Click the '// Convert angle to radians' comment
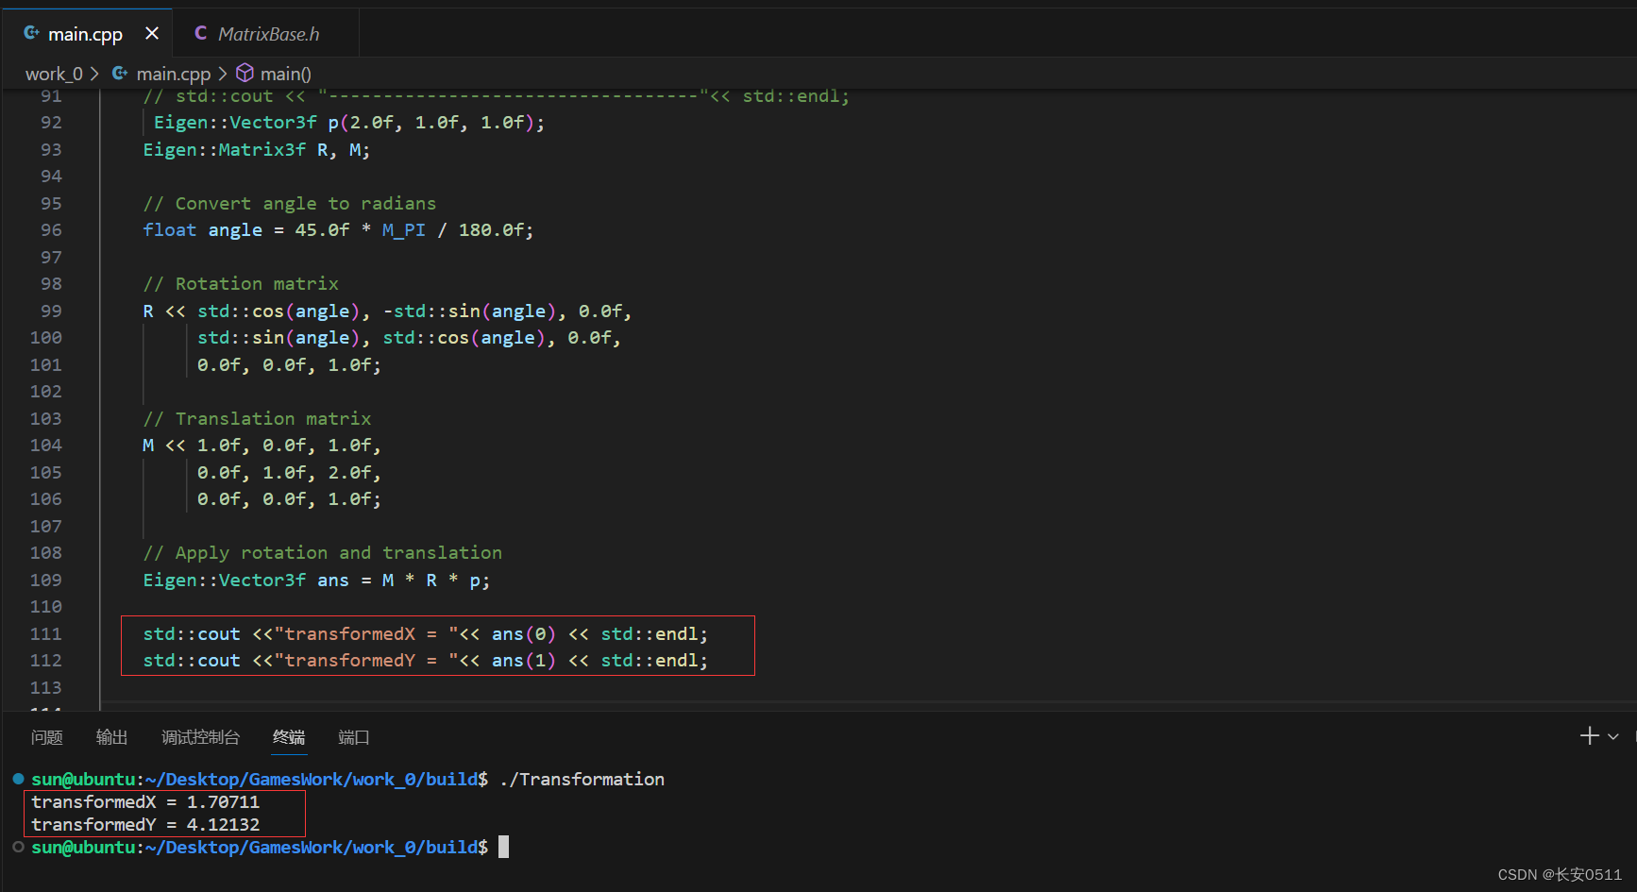 [x=290, y=204]
